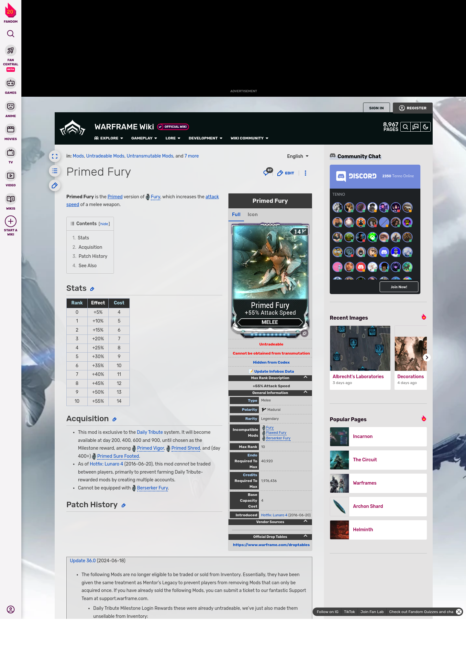Image resolution: width=466 pixels, height=647 pixels.
Task: Click the Warframe lotus wiki logo
Action: click(72, 128)
